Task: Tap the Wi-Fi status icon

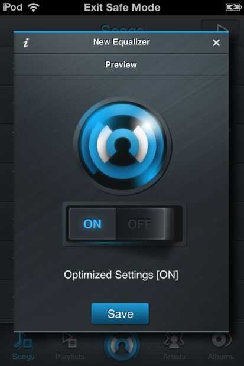Action: 34,7
